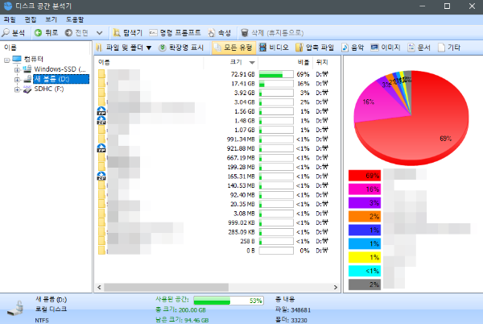Click the red 69% legend swatch

[x=365, y=176]
